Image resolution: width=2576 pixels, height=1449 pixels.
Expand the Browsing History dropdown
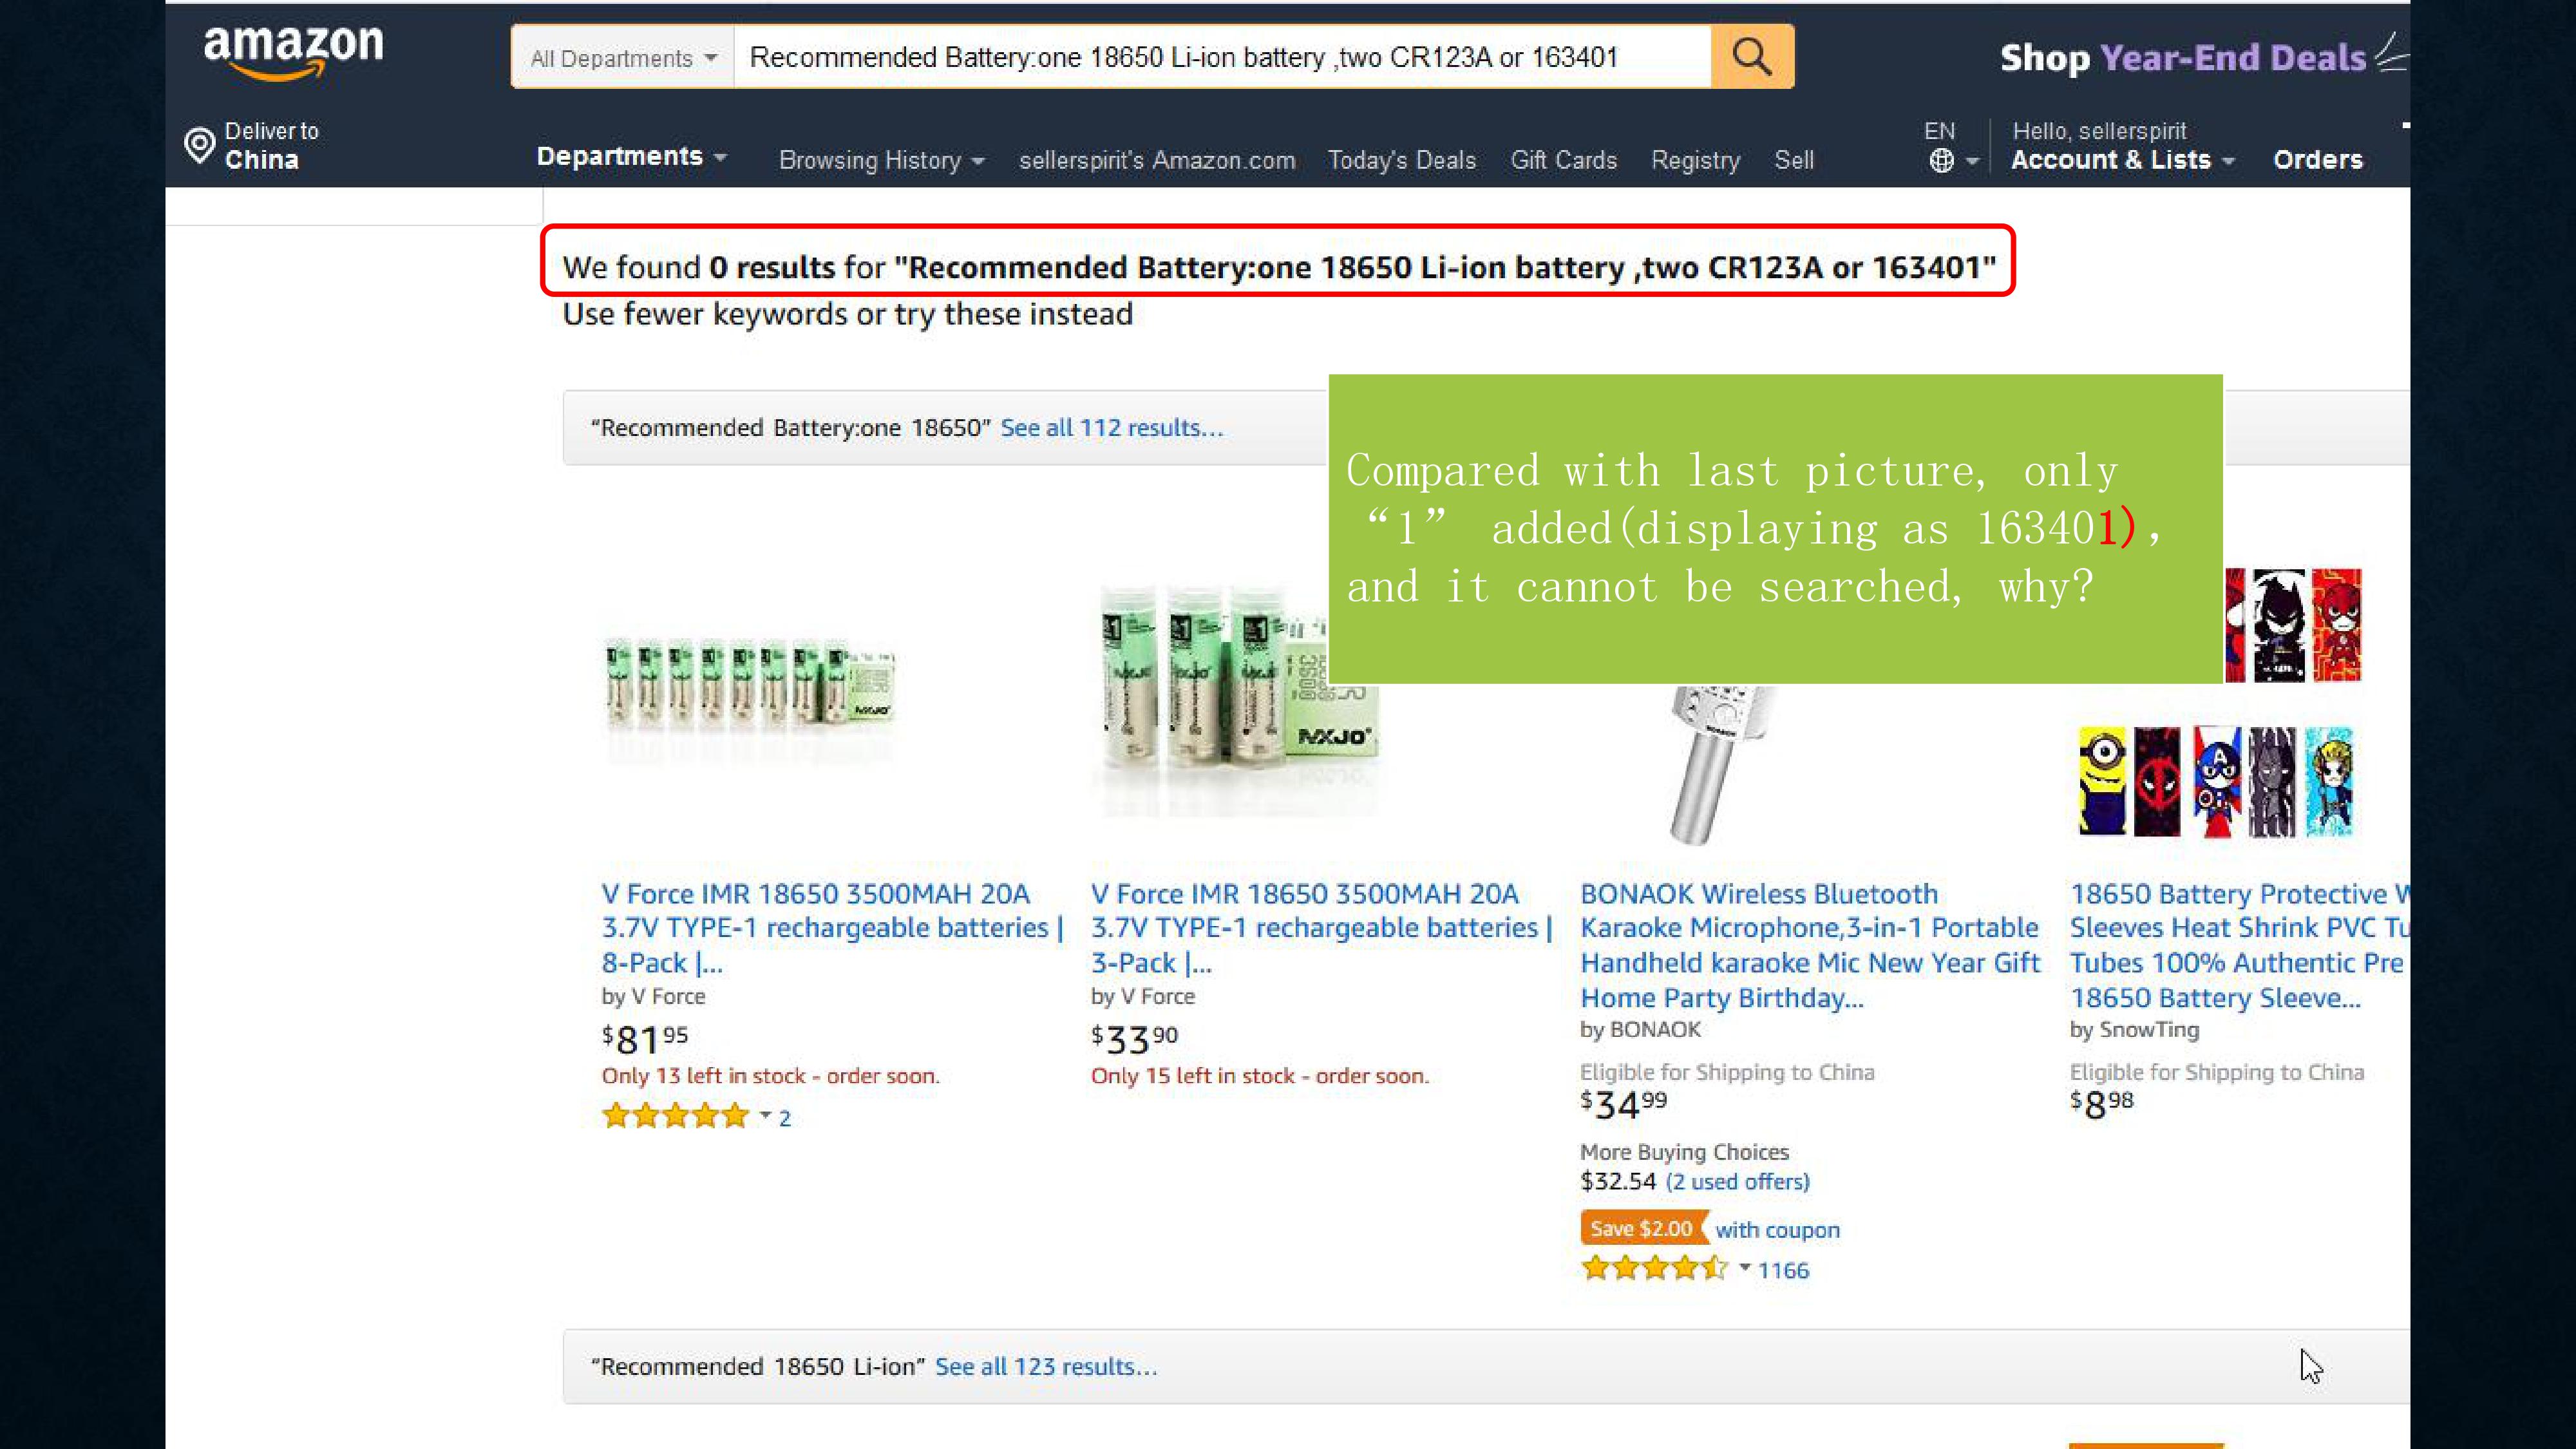pyautogui.click(x=881, y=160)
